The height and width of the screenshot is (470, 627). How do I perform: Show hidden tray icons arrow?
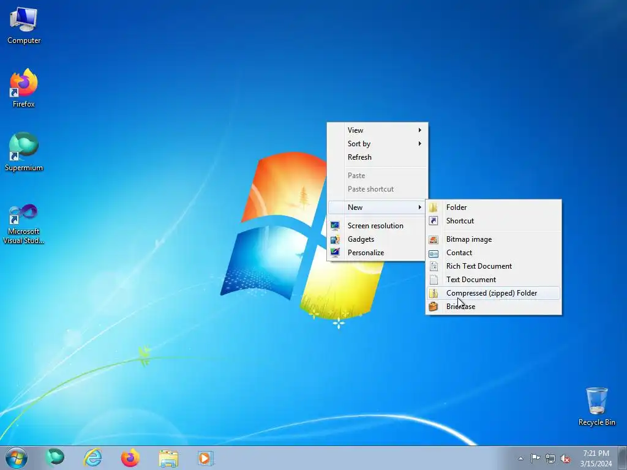point(520,458)
